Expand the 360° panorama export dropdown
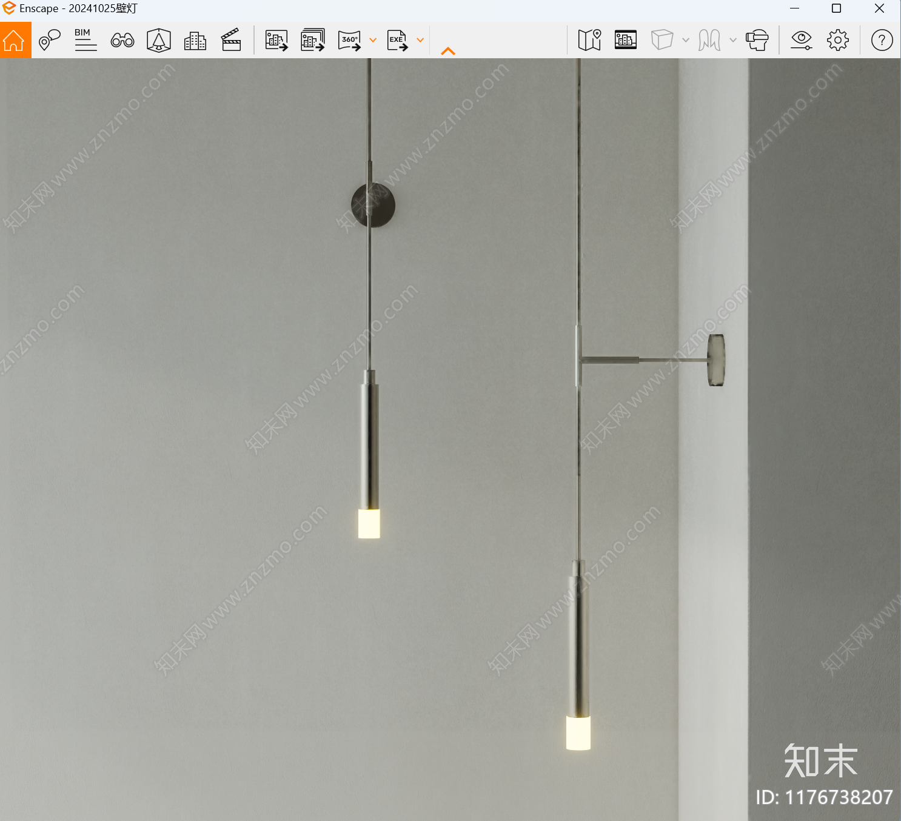Image resolution: width=901 pixels, height=821 pixels. click(373, 40)
